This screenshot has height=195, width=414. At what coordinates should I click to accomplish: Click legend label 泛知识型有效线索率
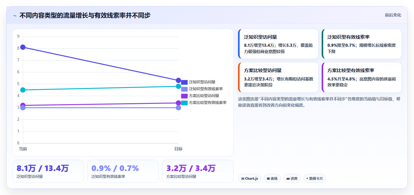tap(206, 89)
